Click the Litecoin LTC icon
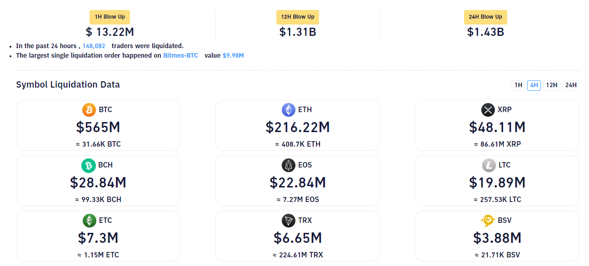589x266 pixels. click(489, 165)
